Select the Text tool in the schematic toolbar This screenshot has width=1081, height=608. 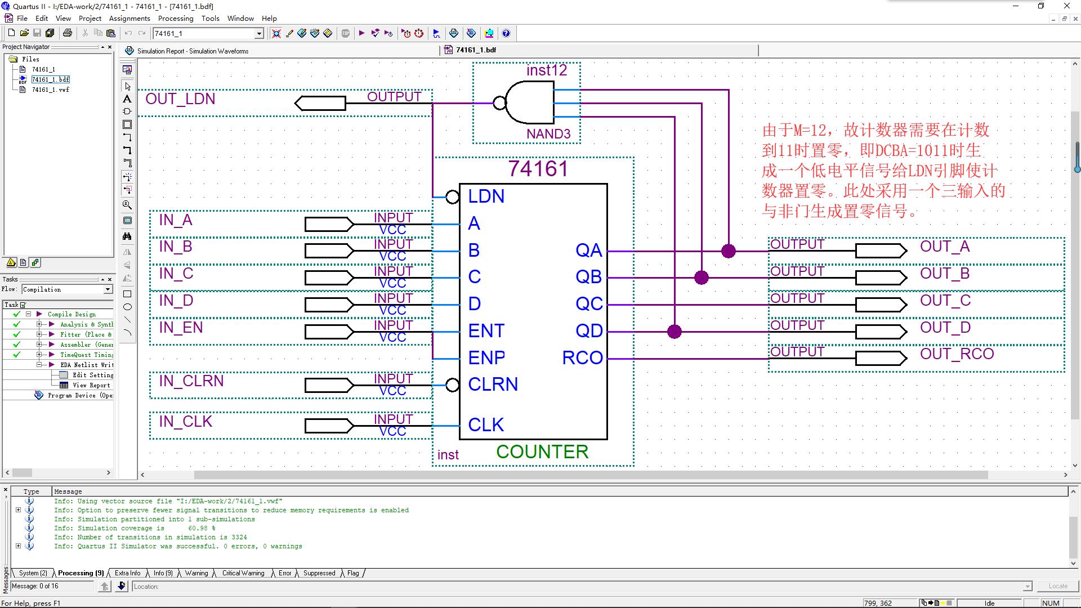127,99
